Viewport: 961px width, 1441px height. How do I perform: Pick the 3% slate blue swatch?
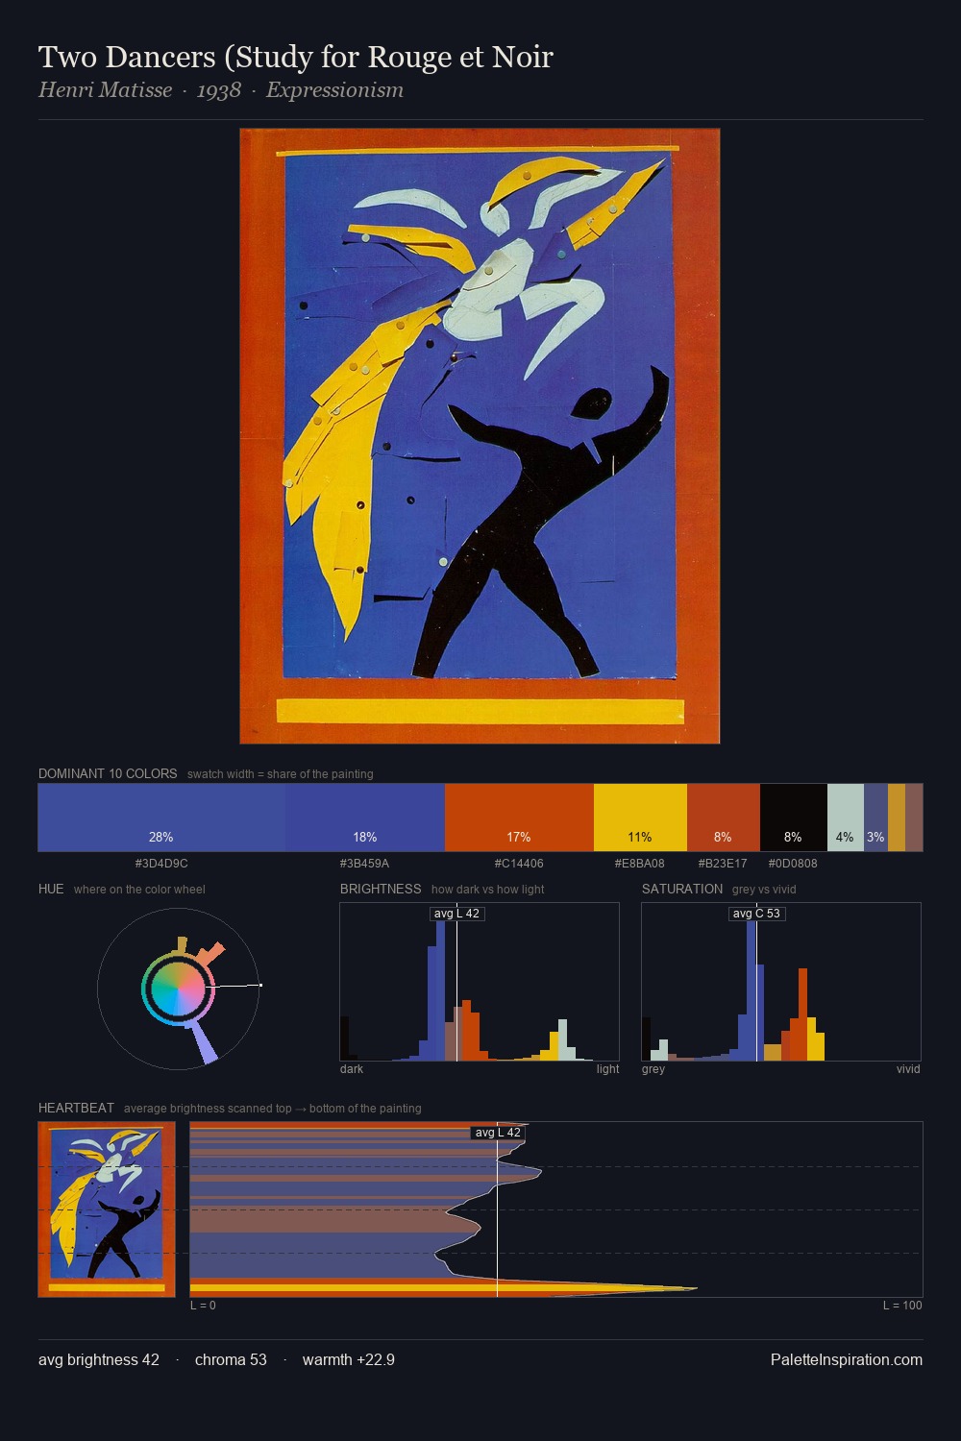[x=875, y=818]
